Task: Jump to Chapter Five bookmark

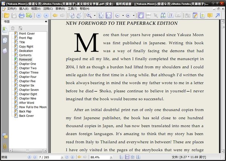Action: point(27,81)
